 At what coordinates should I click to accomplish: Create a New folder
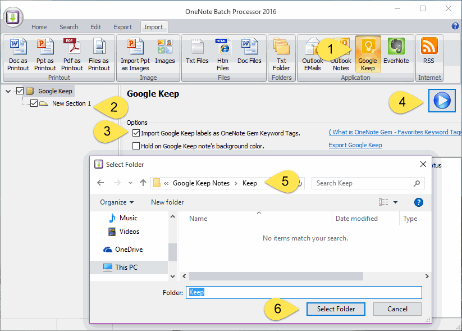click(167, 202)
